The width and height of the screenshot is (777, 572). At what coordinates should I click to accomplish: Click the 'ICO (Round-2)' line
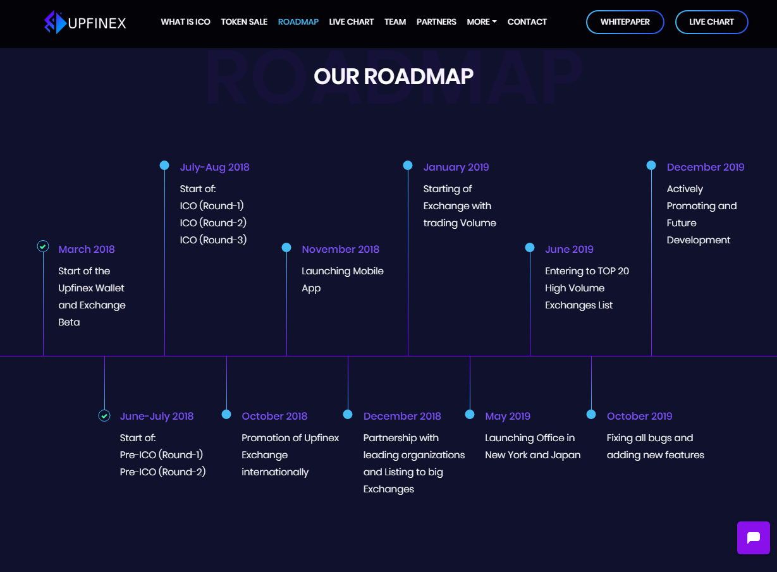point(213,222)
